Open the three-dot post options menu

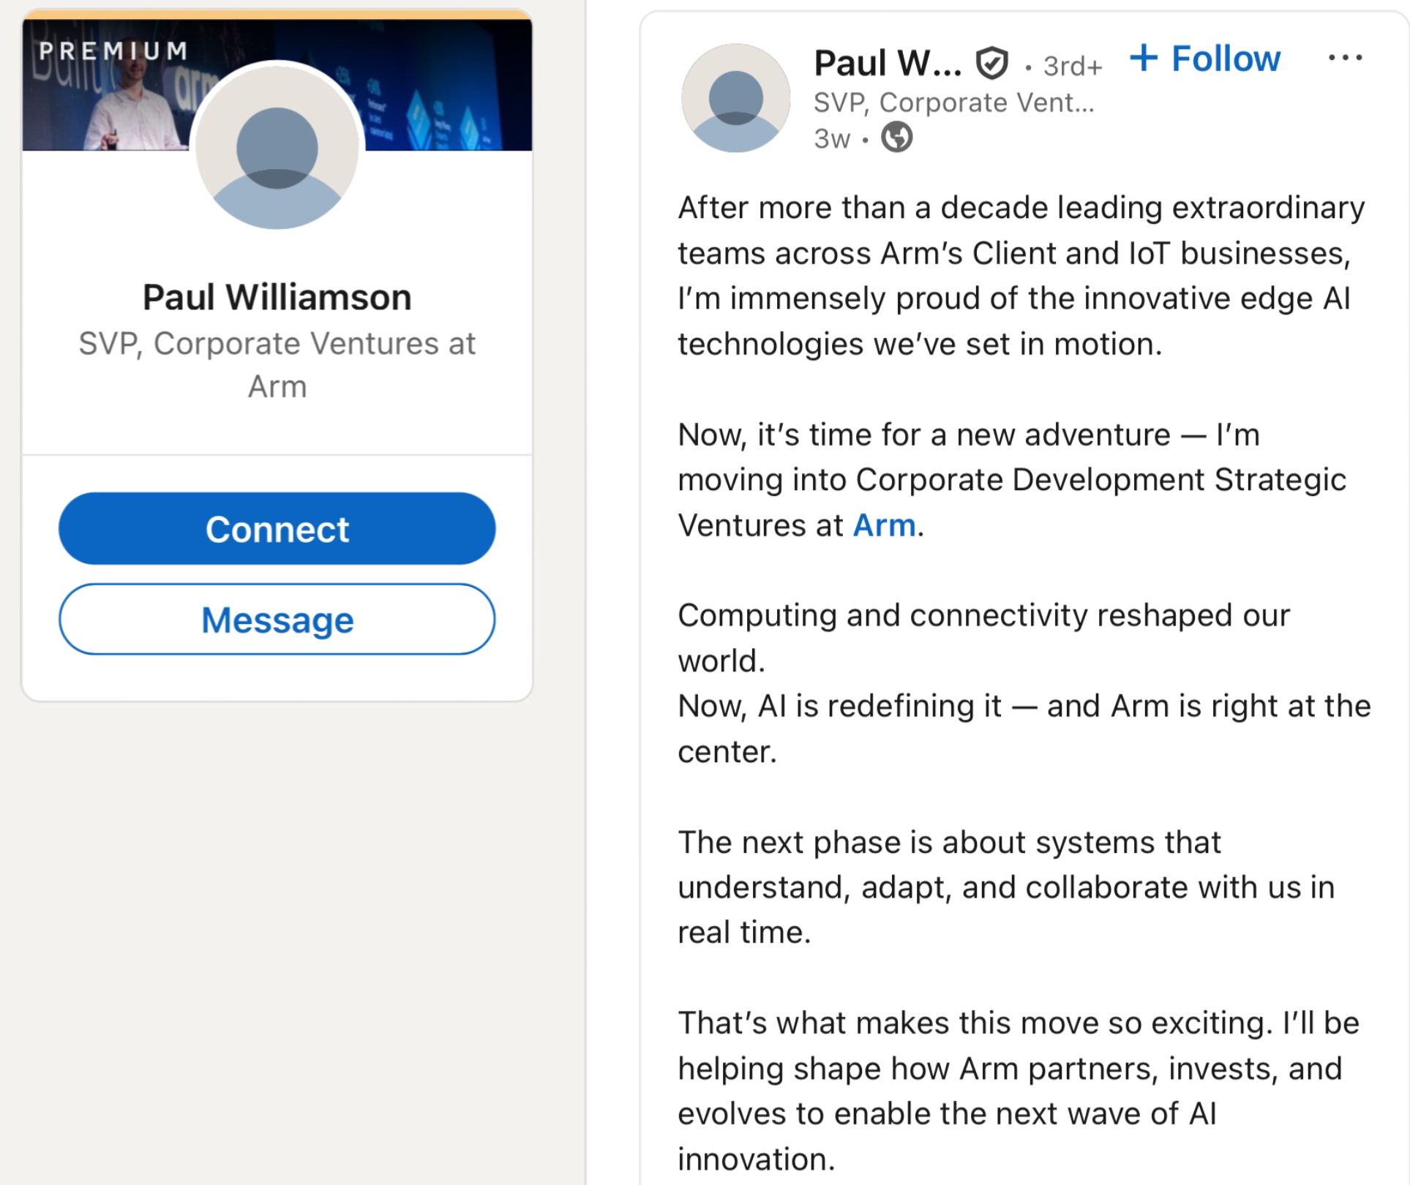[1345, 58]
